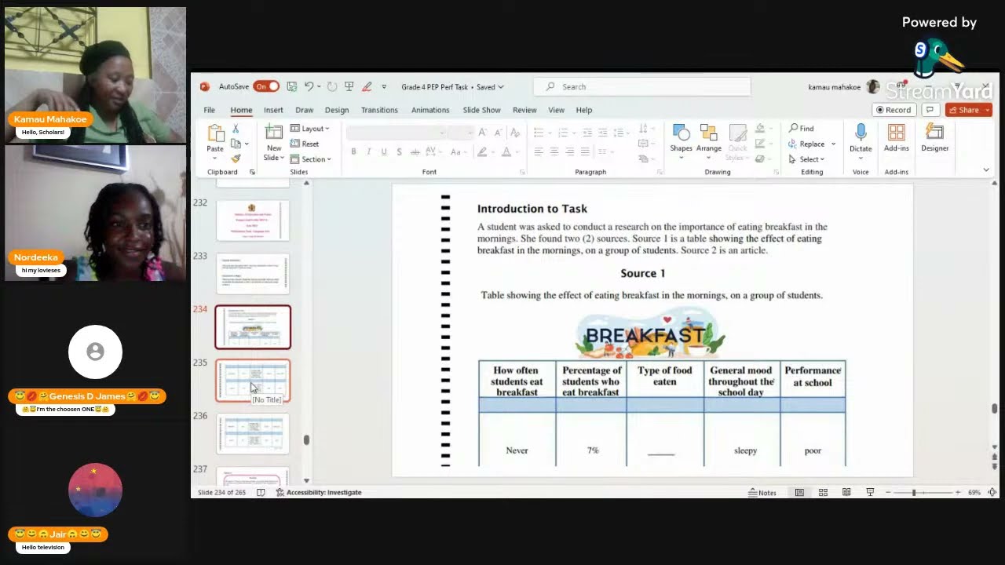
Task: Click the Record button
Action: pyautogui.click(x=894, y=110)
